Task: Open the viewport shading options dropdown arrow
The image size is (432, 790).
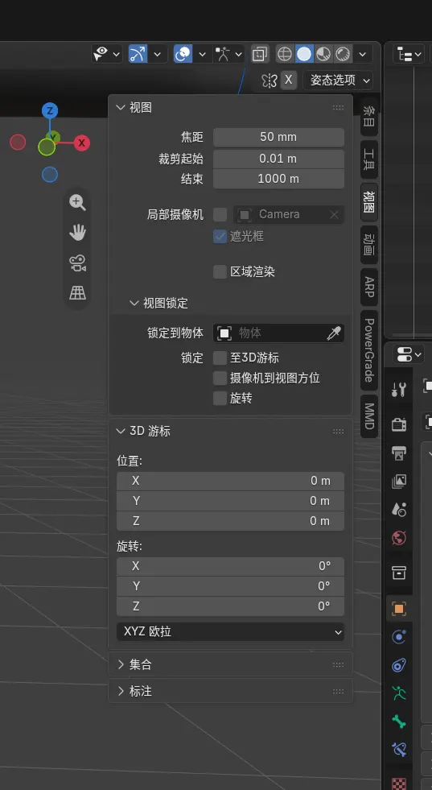Action: click(x=363, y=54)
